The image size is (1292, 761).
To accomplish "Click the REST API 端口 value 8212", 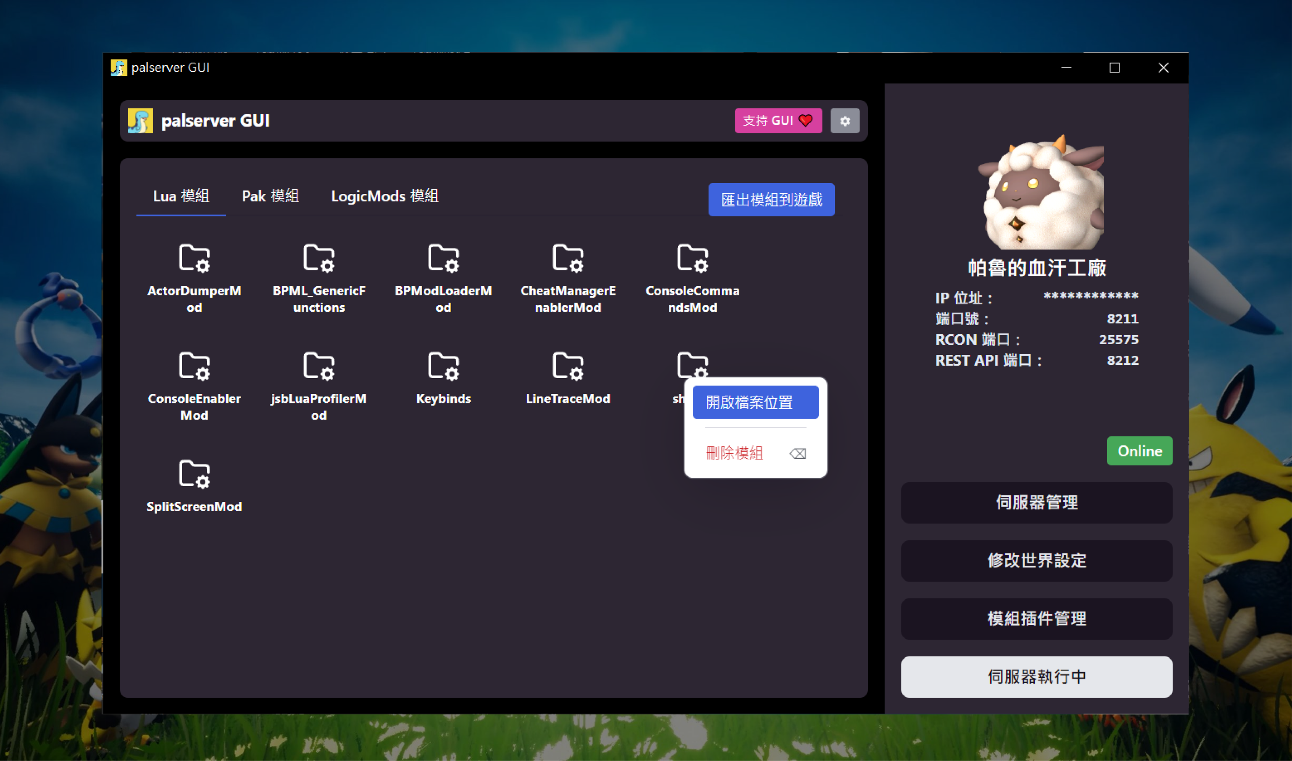I will pos(1123,361).
